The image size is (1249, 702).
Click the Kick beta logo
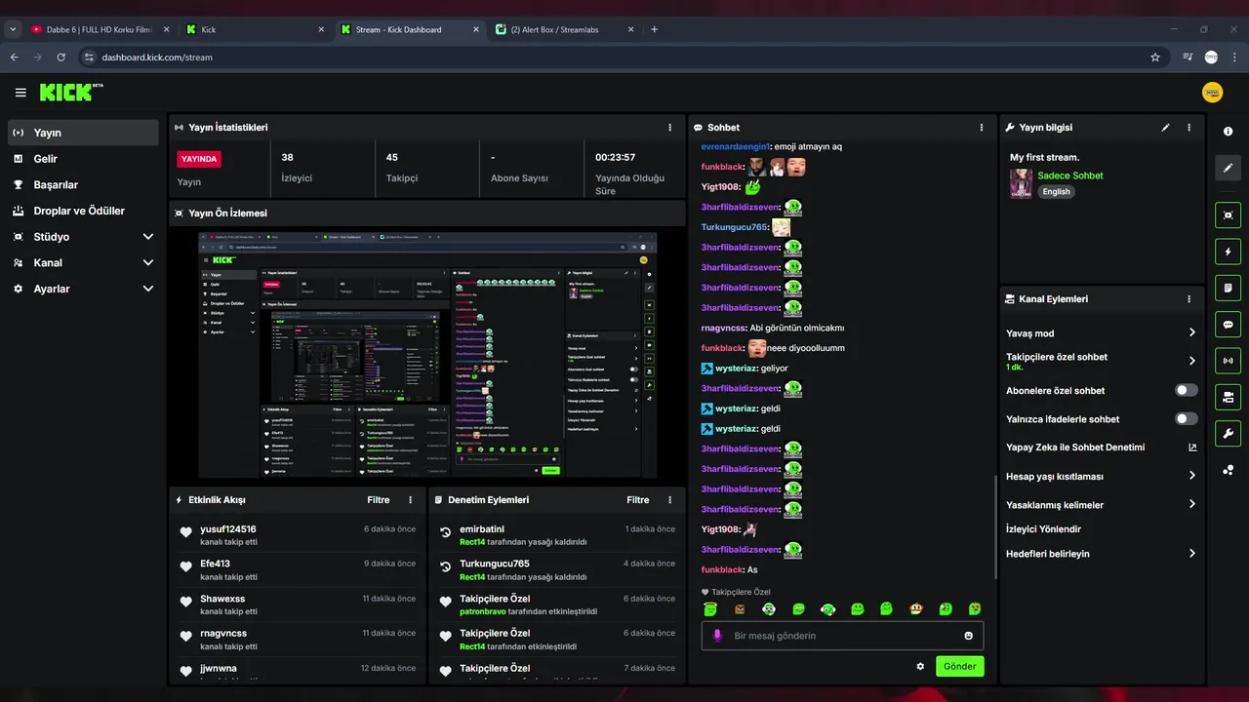pos(71,92)
